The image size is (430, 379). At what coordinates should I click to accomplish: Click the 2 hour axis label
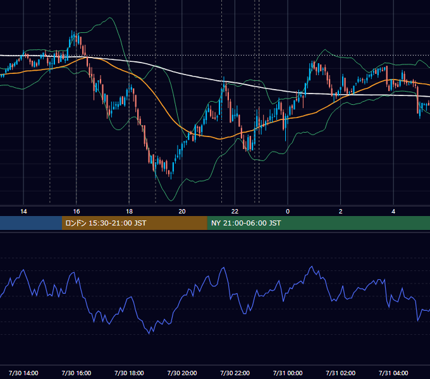pos(341,212)
